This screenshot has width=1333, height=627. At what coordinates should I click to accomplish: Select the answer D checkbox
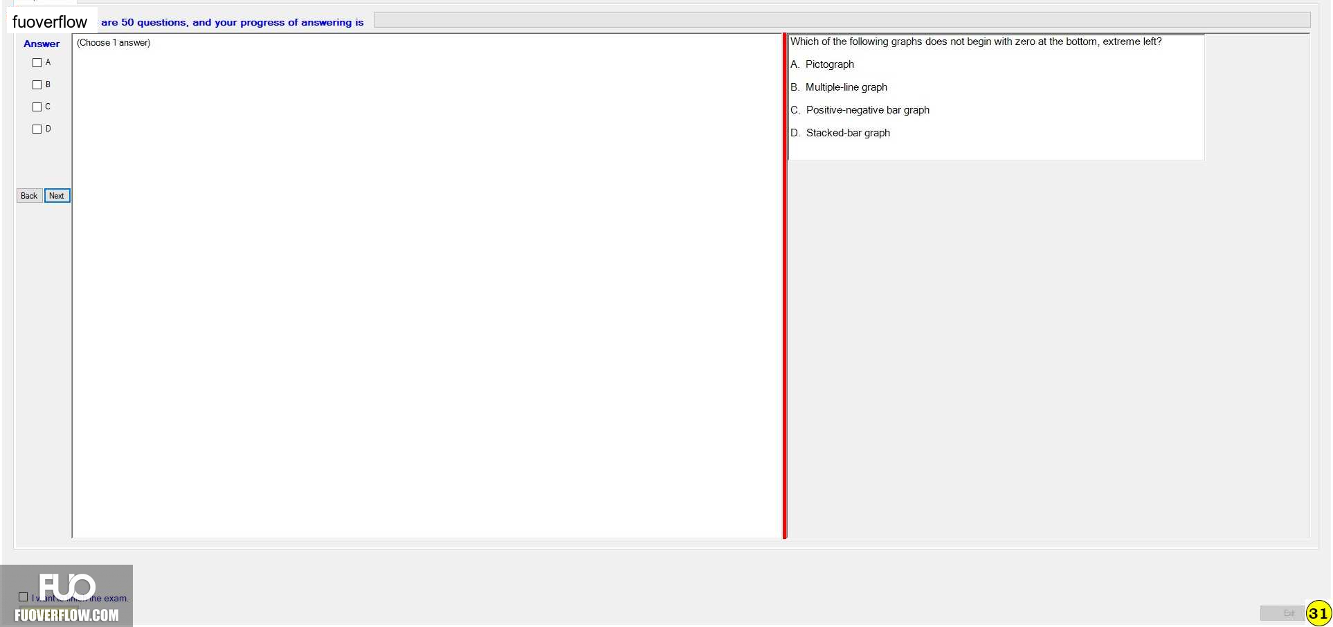[x=37, y=129]
